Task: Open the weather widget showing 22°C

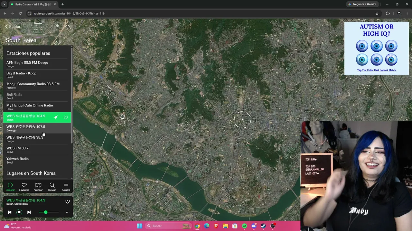Action: (18, 226)
